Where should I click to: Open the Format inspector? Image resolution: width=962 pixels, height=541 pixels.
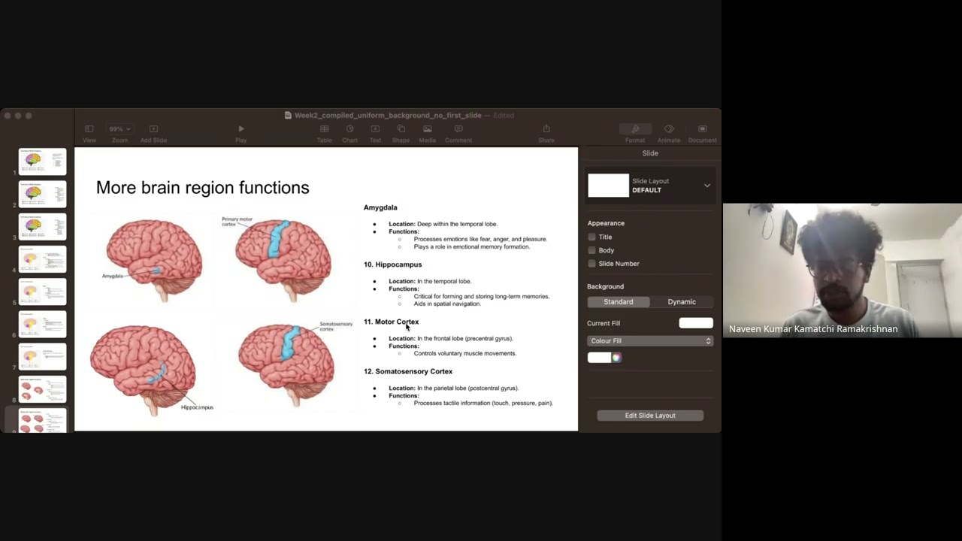click(635, 133)
